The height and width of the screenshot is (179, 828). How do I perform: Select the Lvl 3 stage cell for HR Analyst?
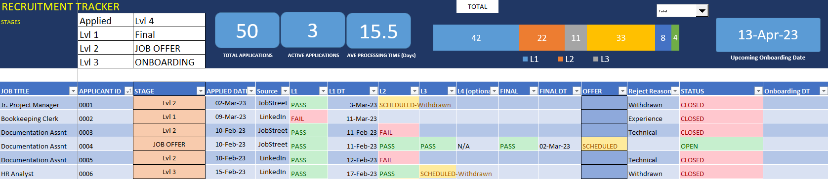(x=169, y=172)
